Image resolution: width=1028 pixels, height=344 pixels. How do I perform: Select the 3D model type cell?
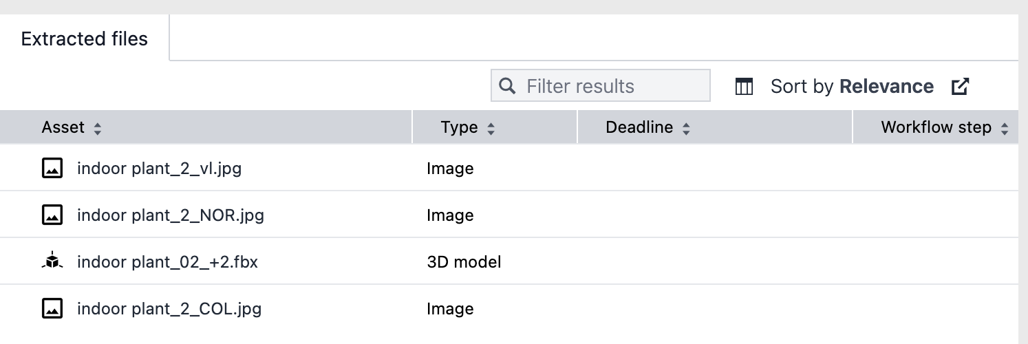[463, 261]
